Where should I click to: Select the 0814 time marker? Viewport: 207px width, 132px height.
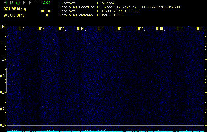click(80, 29)
